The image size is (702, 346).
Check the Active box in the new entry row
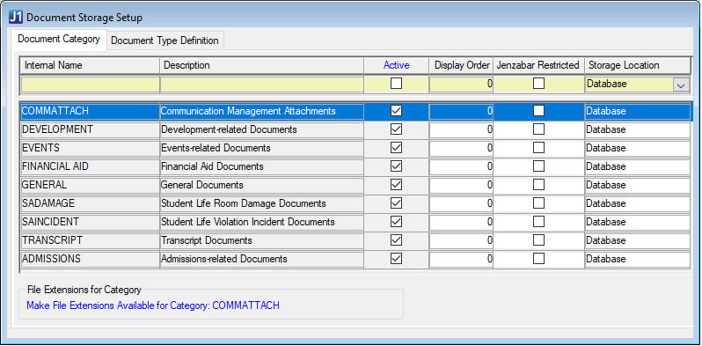click(x=396, y=84)
